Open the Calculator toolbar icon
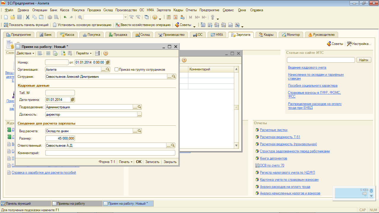 (x=169, y=17)
